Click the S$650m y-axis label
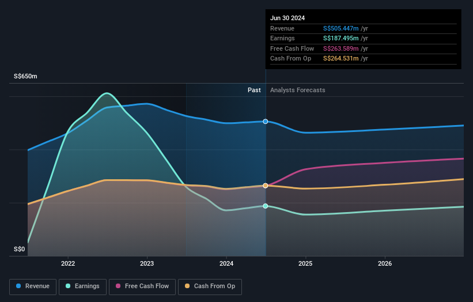Viewport: 473px width, 302px height. (25, 76)
